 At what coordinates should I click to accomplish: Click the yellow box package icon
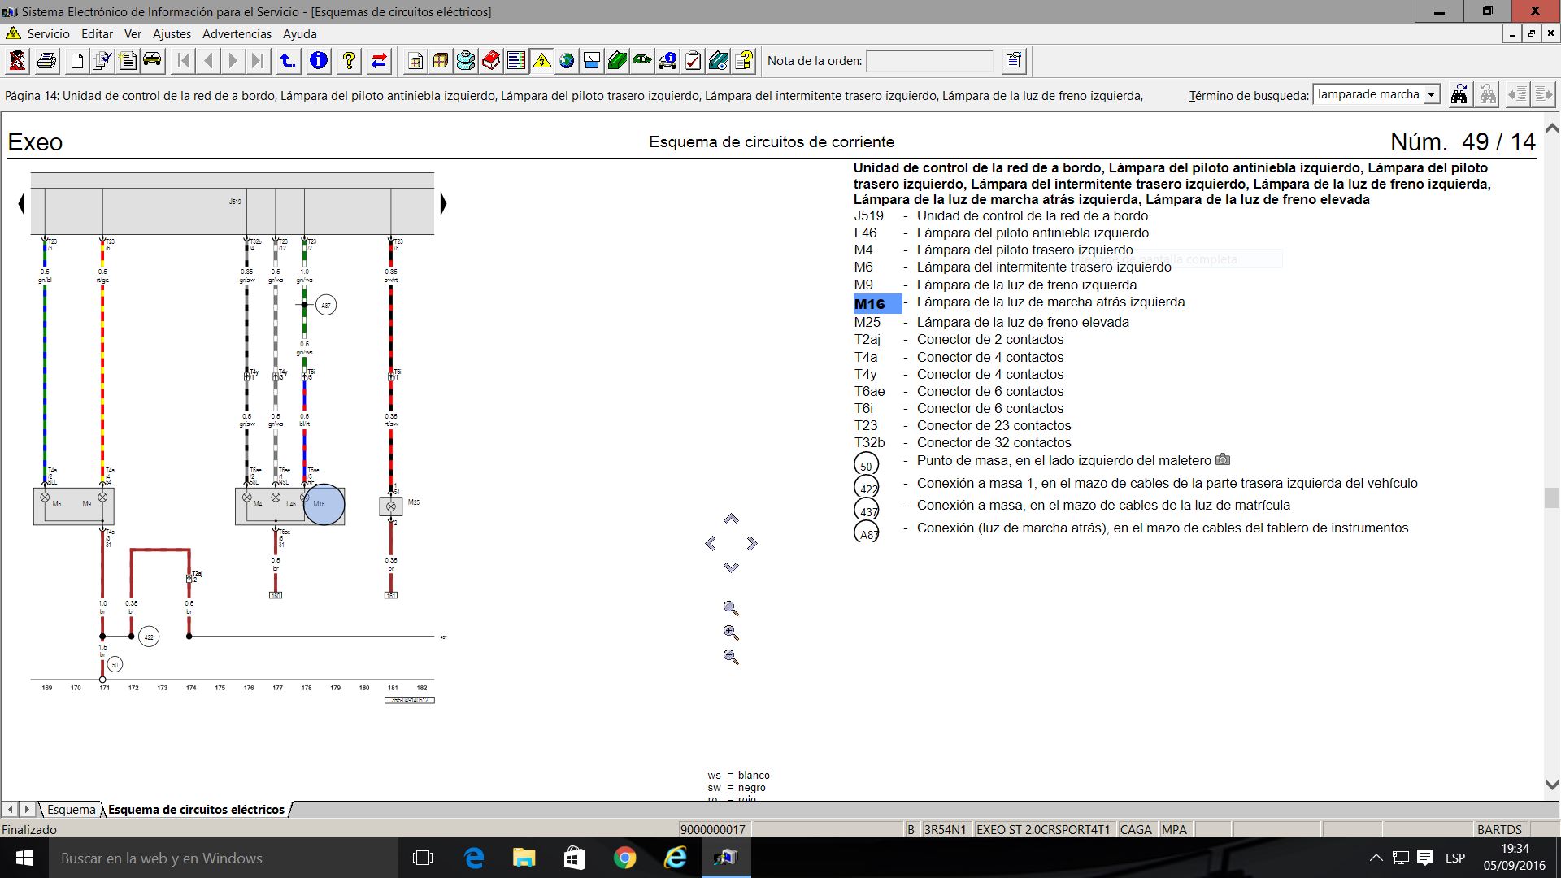pyautogui.click(x=441, y=60)
